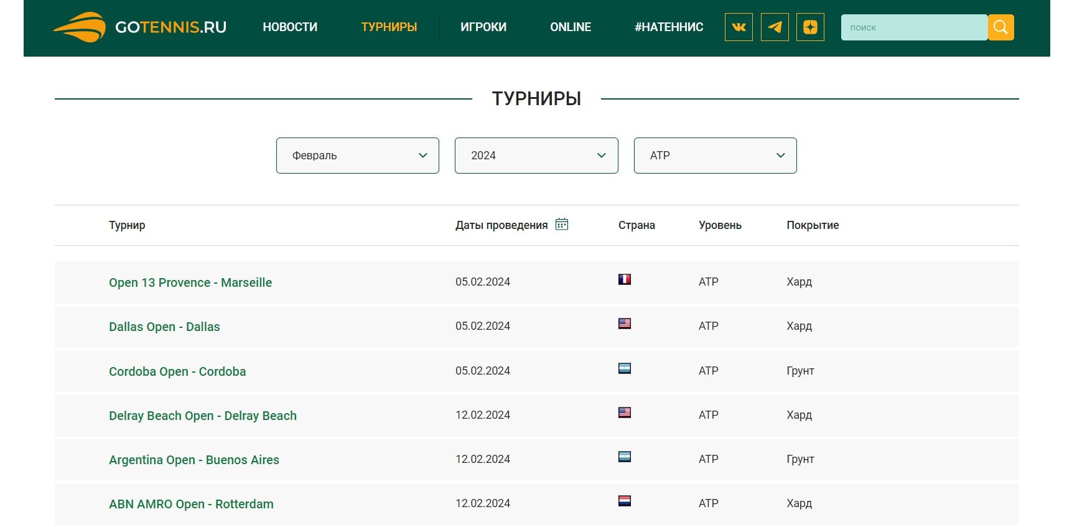1077x527 pixels.
Task: Click the USA flag in Dallas Open row
Action: 625,324
